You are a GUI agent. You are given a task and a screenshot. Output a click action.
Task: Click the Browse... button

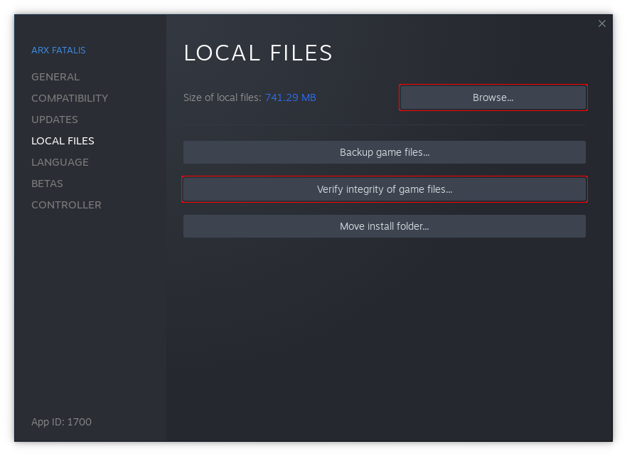tap(493, 97)
